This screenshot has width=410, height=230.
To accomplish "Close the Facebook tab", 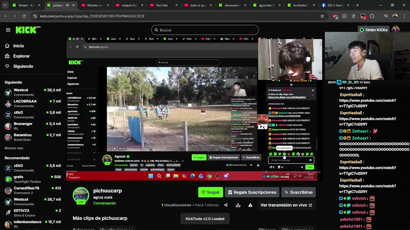I will click(x=348, y=5).
